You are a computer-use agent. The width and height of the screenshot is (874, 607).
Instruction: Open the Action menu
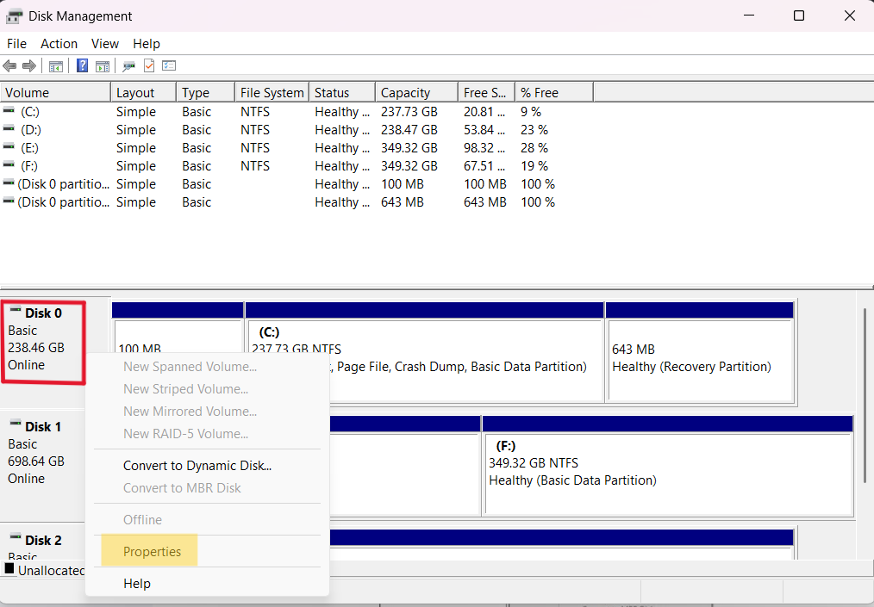pos(59,44)
